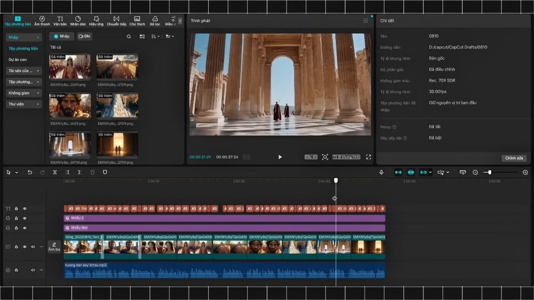Select the Split clip tool
Screen dimensions: 534x300
[55, 172]
